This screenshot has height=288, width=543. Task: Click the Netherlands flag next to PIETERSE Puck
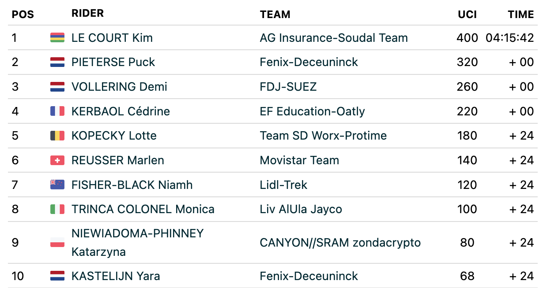pos(57,62)
